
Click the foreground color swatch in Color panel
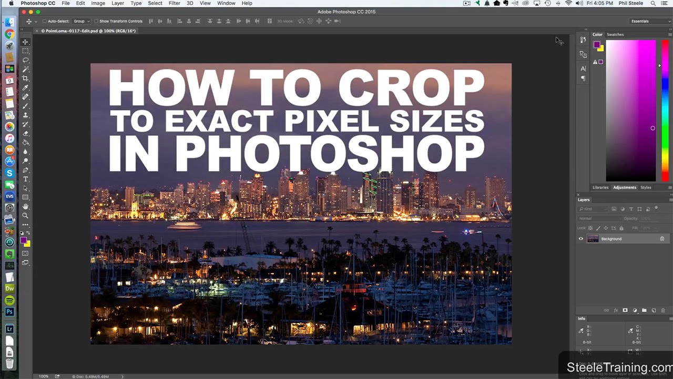coord(597,45)
